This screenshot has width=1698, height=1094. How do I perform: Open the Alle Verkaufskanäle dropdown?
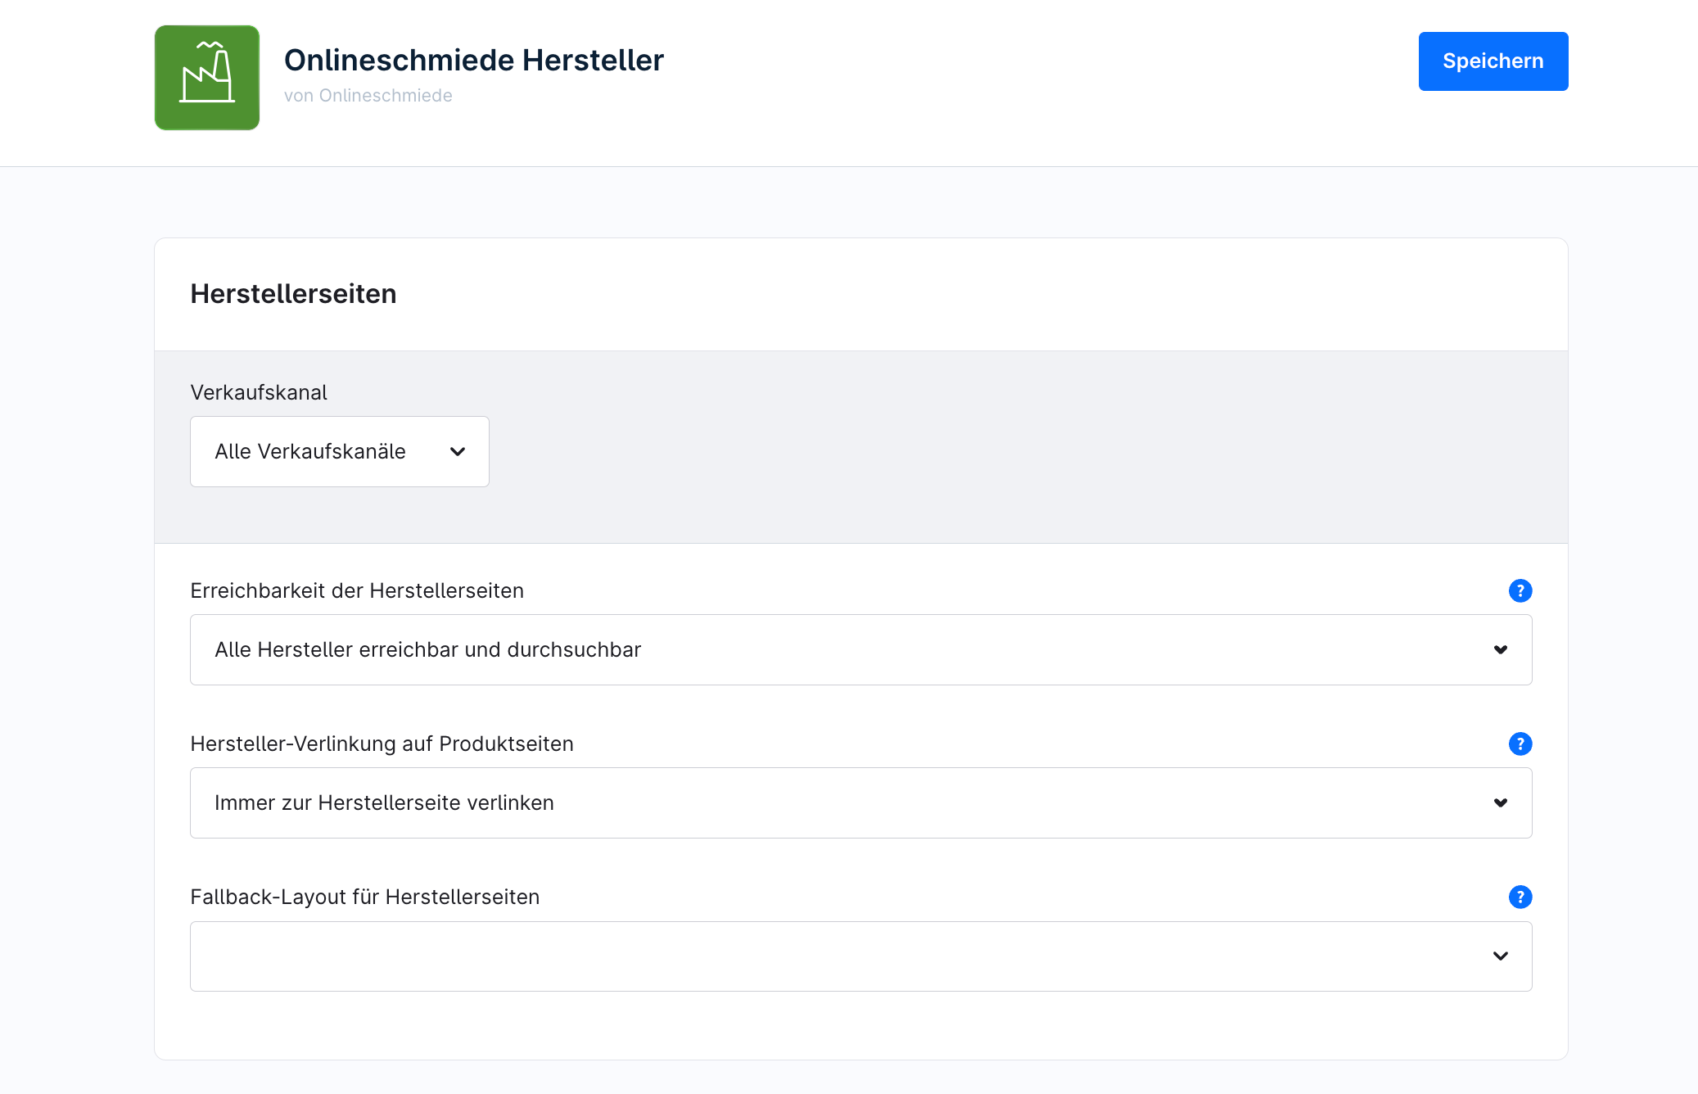pos(340,452)
